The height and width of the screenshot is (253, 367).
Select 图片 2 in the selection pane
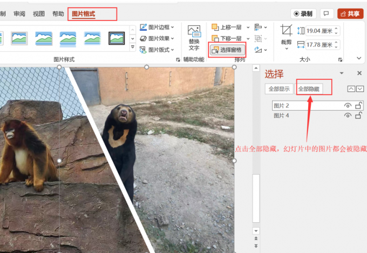(x=318, y=106)
